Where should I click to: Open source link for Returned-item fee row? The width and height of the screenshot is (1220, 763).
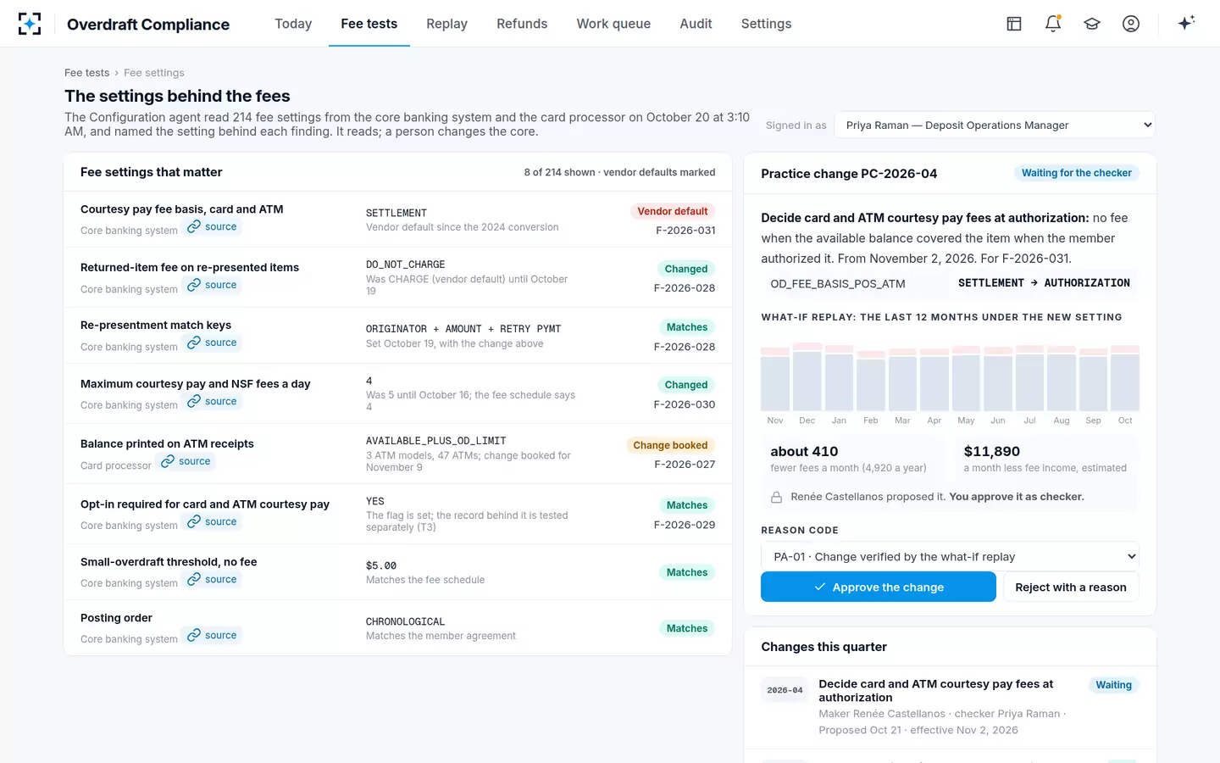pyautogui.click(x=212, y=285)
